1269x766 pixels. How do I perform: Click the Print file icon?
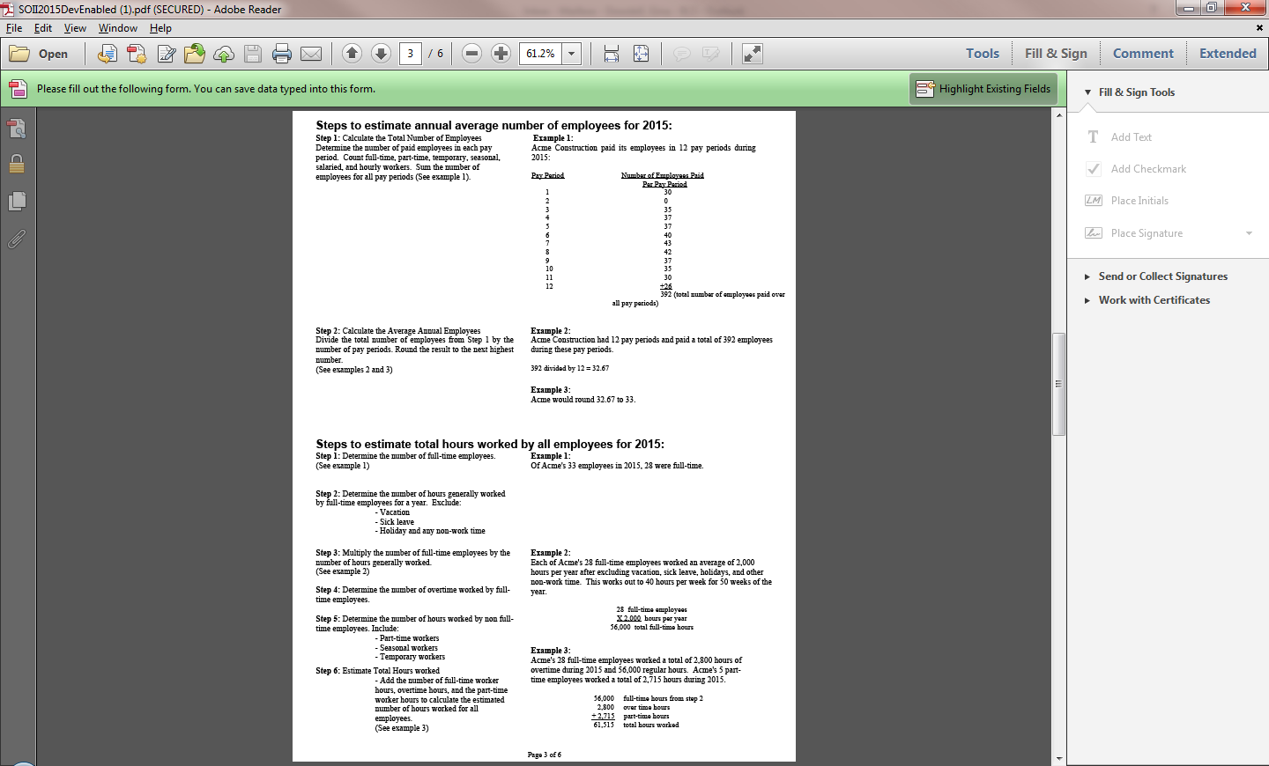click(x=282, y=54)
